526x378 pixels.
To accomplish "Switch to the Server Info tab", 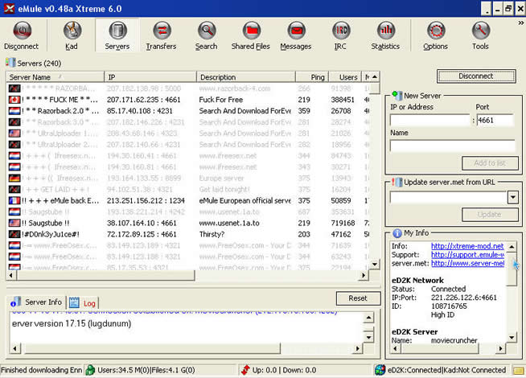I will tap(36, 302).
